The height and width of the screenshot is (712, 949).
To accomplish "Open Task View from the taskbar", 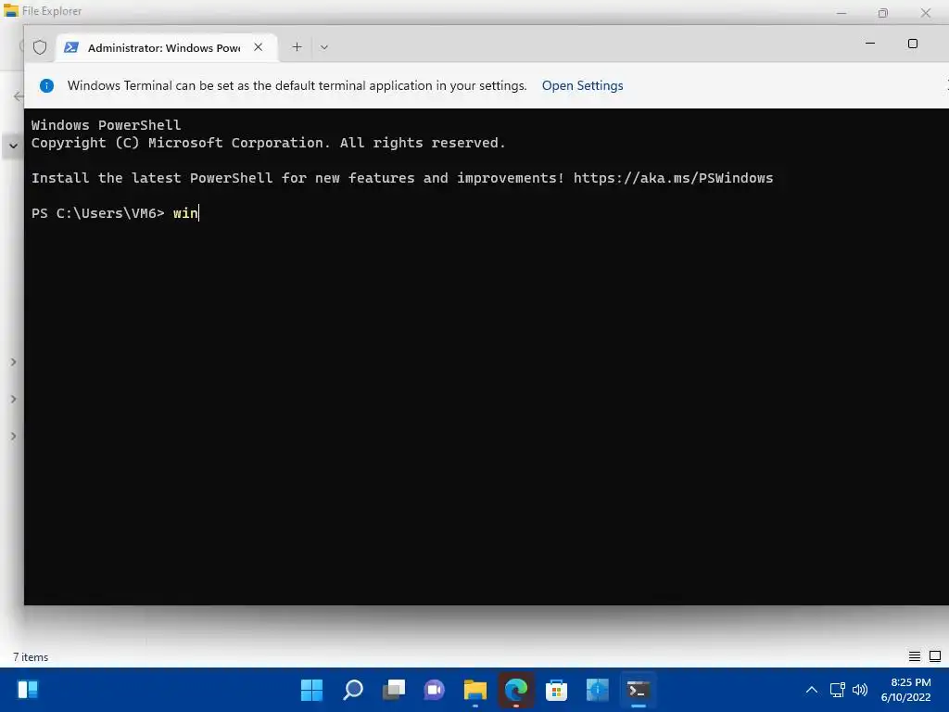I will tap(394, 690).
